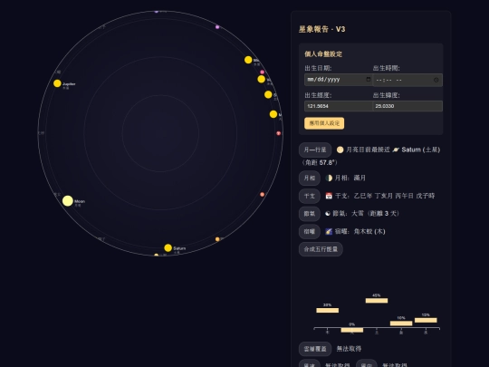Image resolution: width=489 pixels, height=367 pixels.
Task: Open the calendar picker in birth date field
Action: (x=369, y=79)
